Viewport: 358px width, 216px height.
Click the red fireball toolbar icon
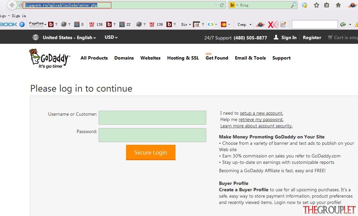point(224,24)
